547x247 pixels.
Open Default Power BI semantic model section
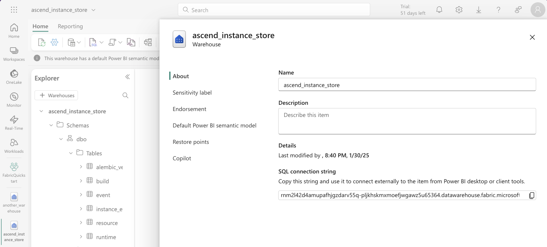[x=214, y=125]
